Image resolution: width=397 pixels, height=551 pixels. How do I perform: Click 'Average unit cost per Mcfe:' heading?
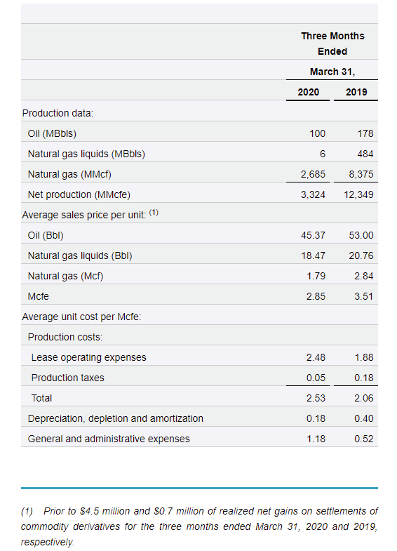81,317
